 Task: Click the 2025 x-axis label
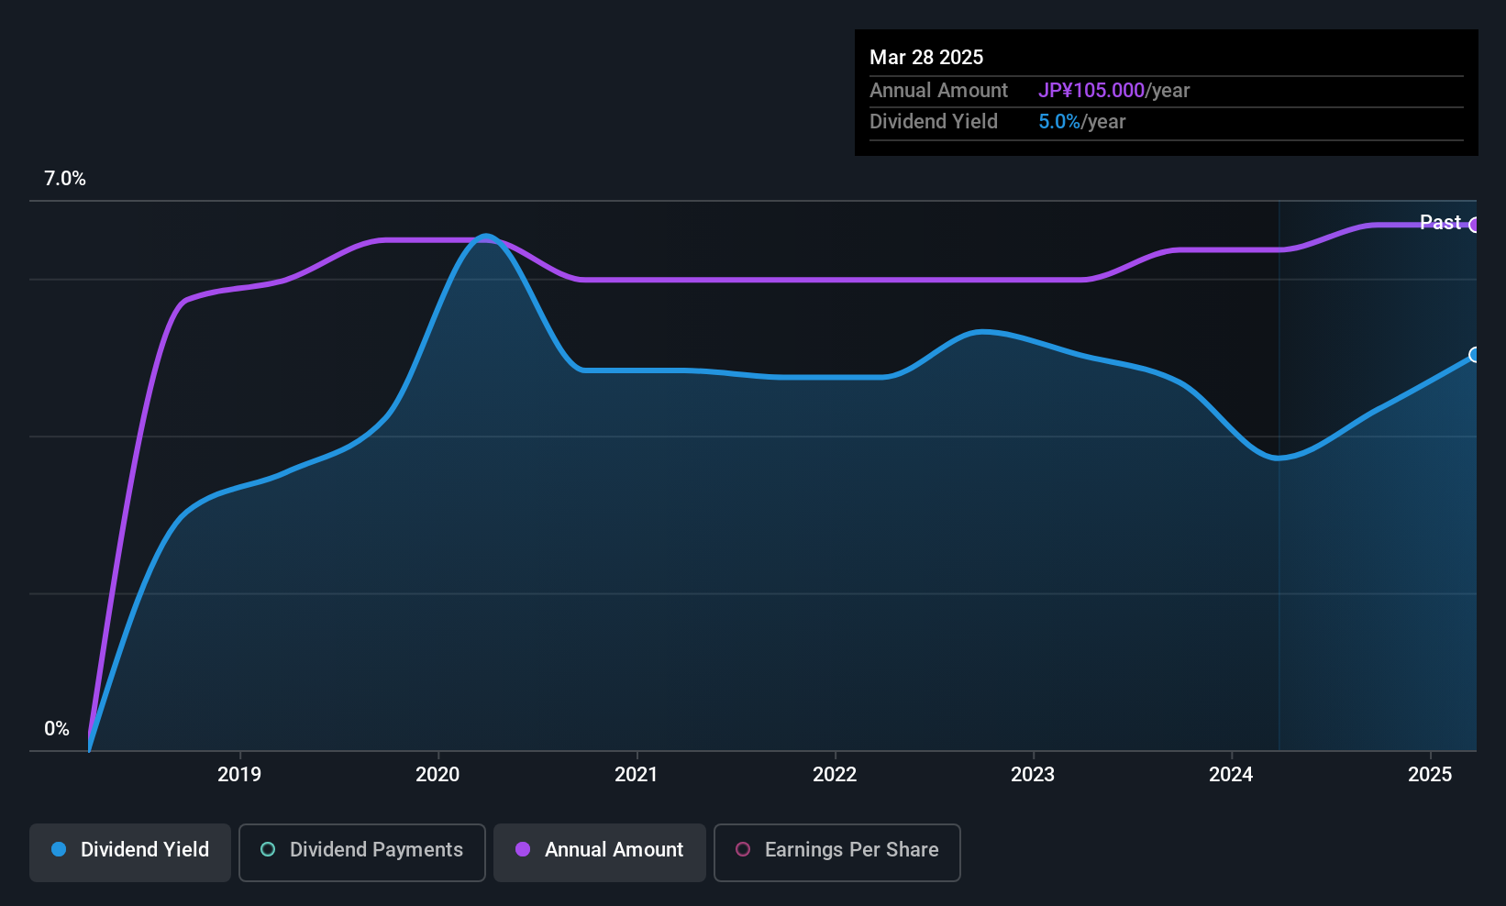[1430, 775]
